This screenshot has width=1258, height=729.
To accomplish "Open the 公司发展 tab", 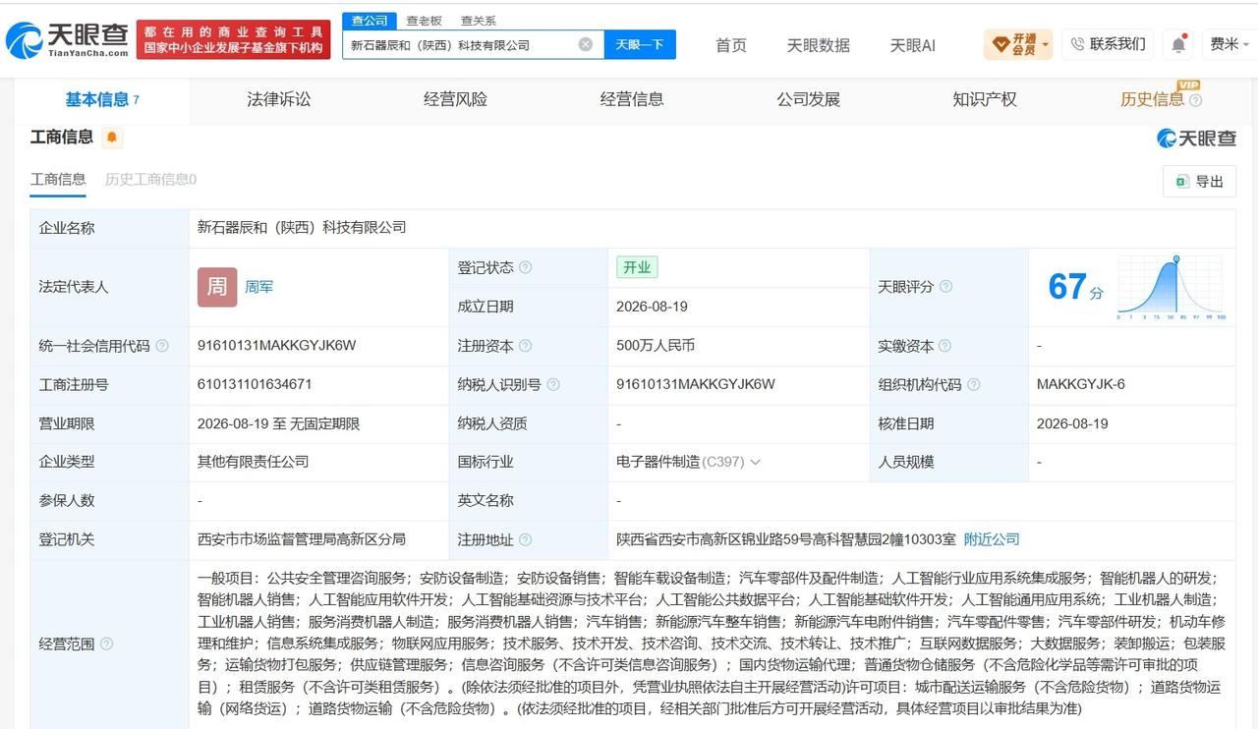I will pos(808,99).
